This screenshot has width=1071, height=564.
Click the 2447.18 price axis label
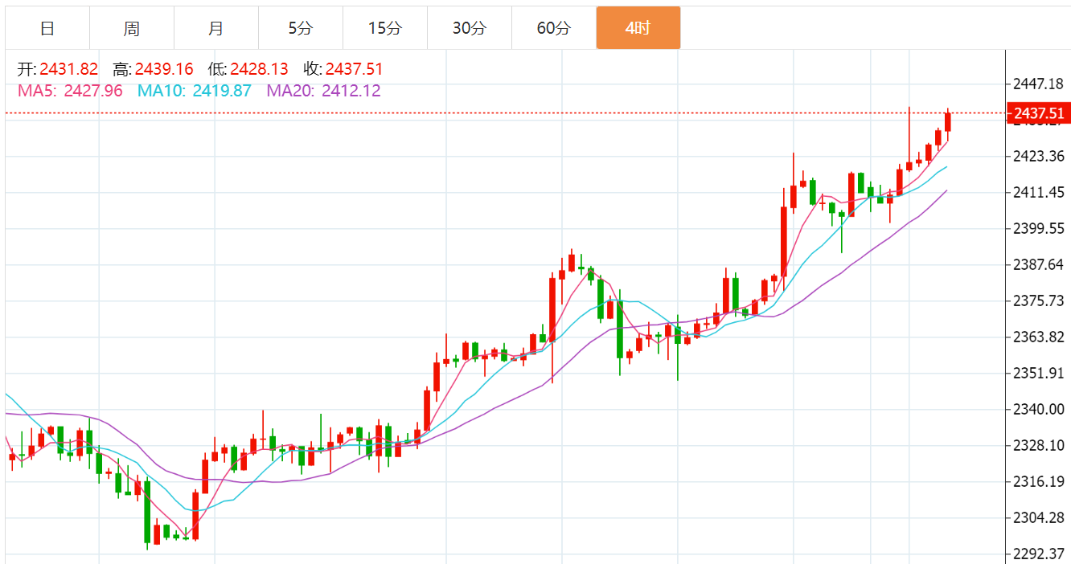pyautogui.click(x=1040, y=84)
